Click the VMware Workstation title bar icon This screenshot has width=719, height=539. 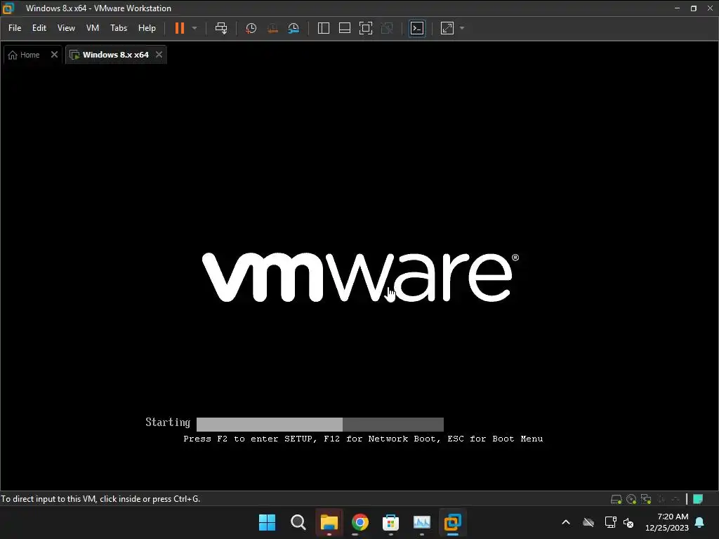click(x=8, y=8)
